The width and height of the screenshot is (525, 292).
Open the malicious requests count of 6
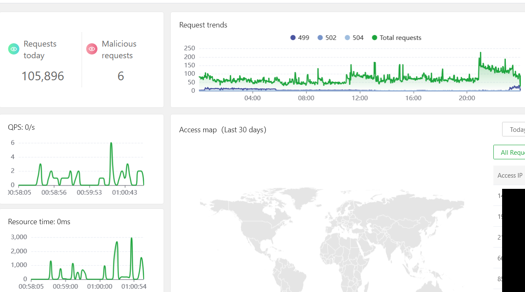(121, 76)
